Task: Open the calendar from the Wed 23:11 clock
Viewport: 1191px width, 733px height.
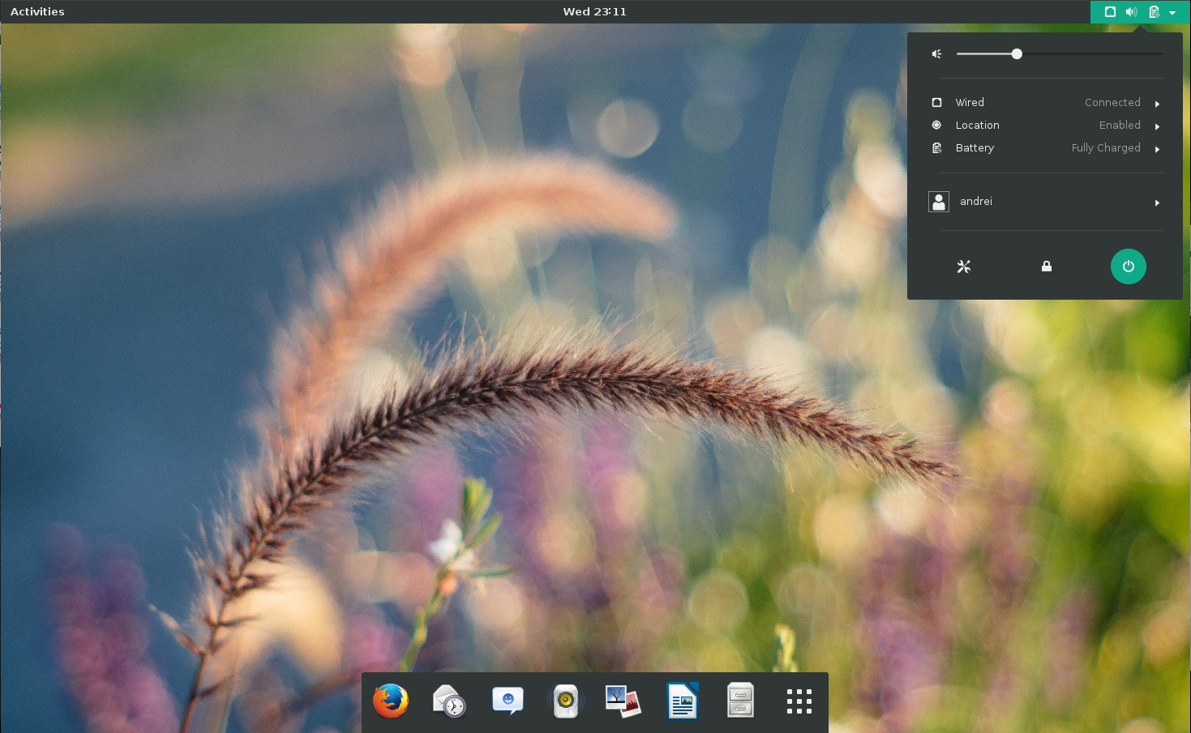Action: [x=594, y=11]
